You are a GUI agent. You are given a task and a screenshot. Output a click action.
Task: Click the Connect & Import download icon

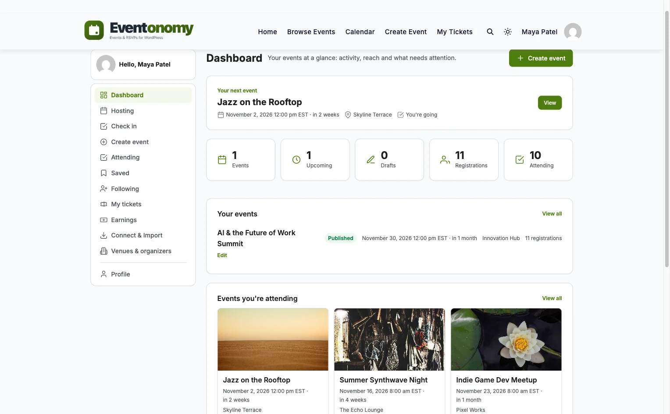103,235
